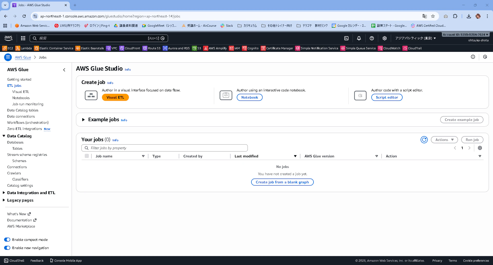493x265 pixels.
Task: Sort by AWS Glue version column arrow
Action: [x=377, y=156]
